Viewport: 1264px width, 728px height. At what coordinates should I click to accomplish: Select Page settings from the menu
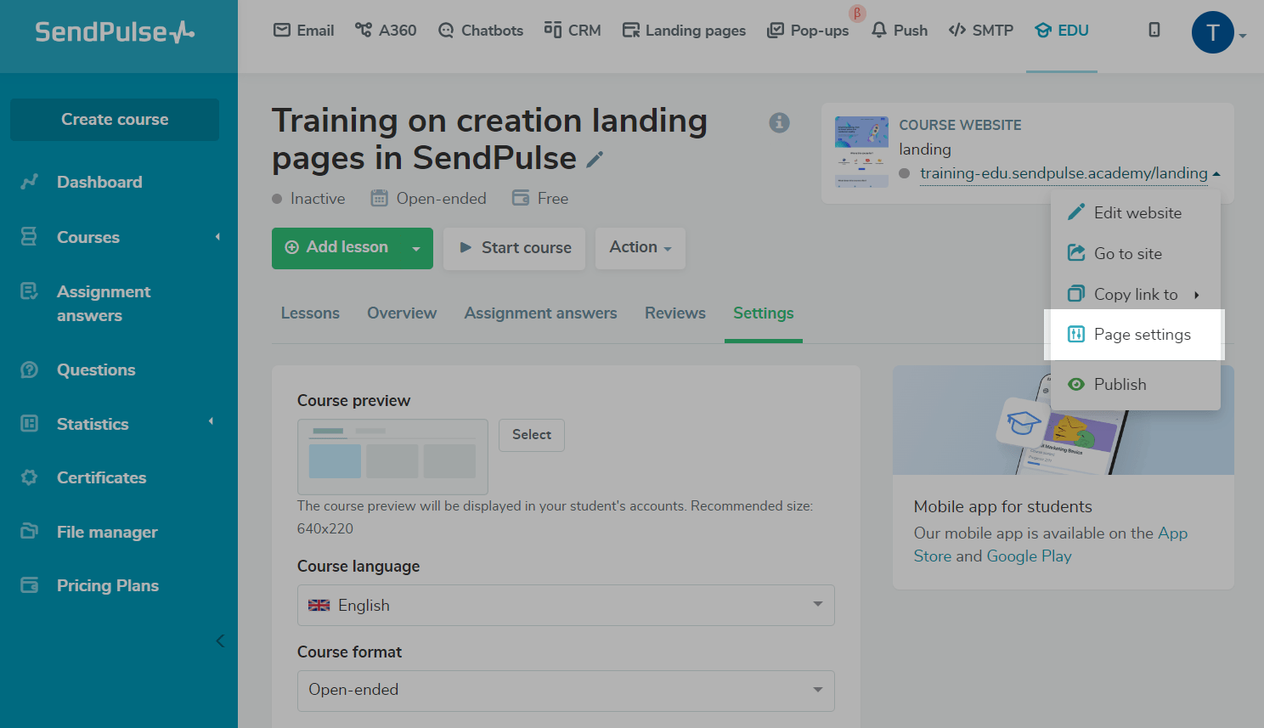[x=1142, y=335]
